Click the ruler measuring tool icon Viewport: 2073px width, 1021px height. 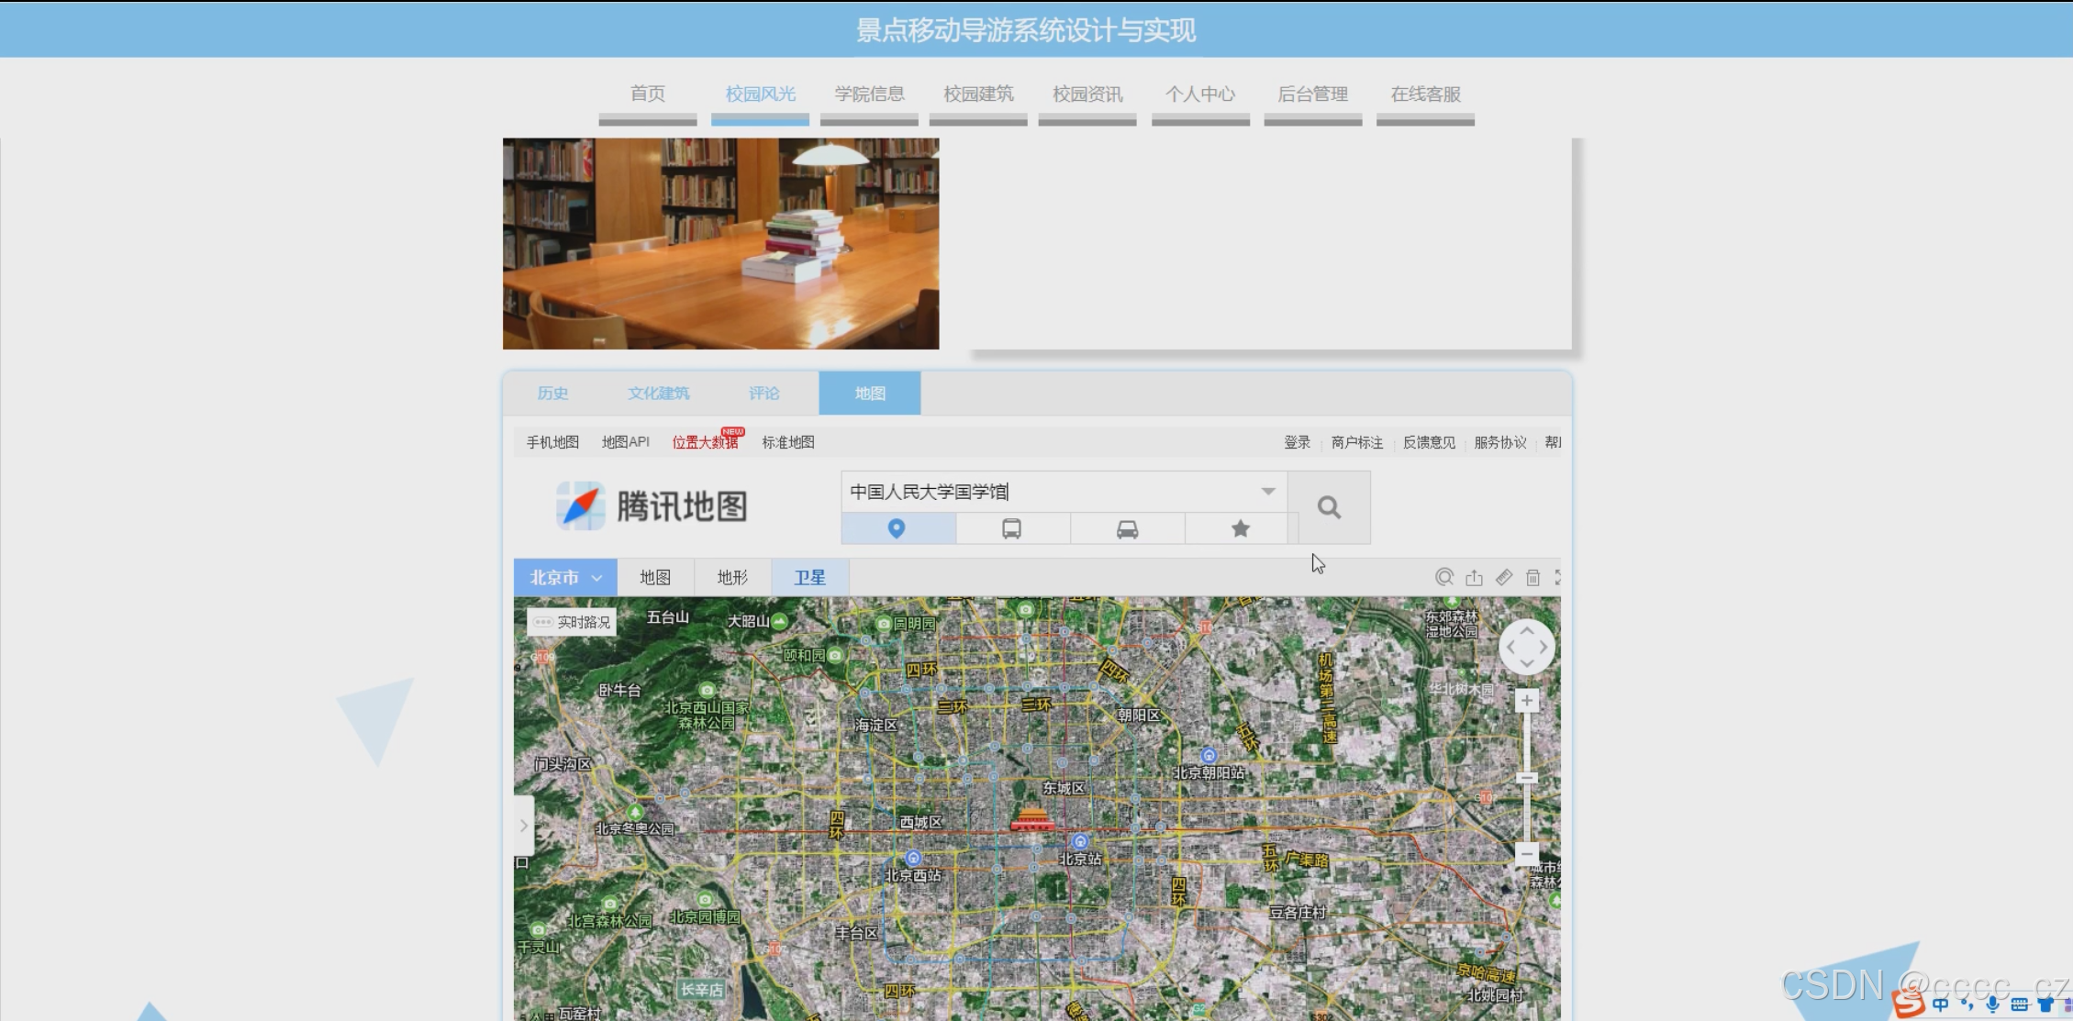coord(1503,577)
